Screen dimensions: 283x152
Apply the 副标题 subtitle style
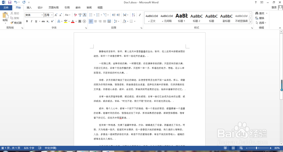pyautogui.click(x=226, y=18)
